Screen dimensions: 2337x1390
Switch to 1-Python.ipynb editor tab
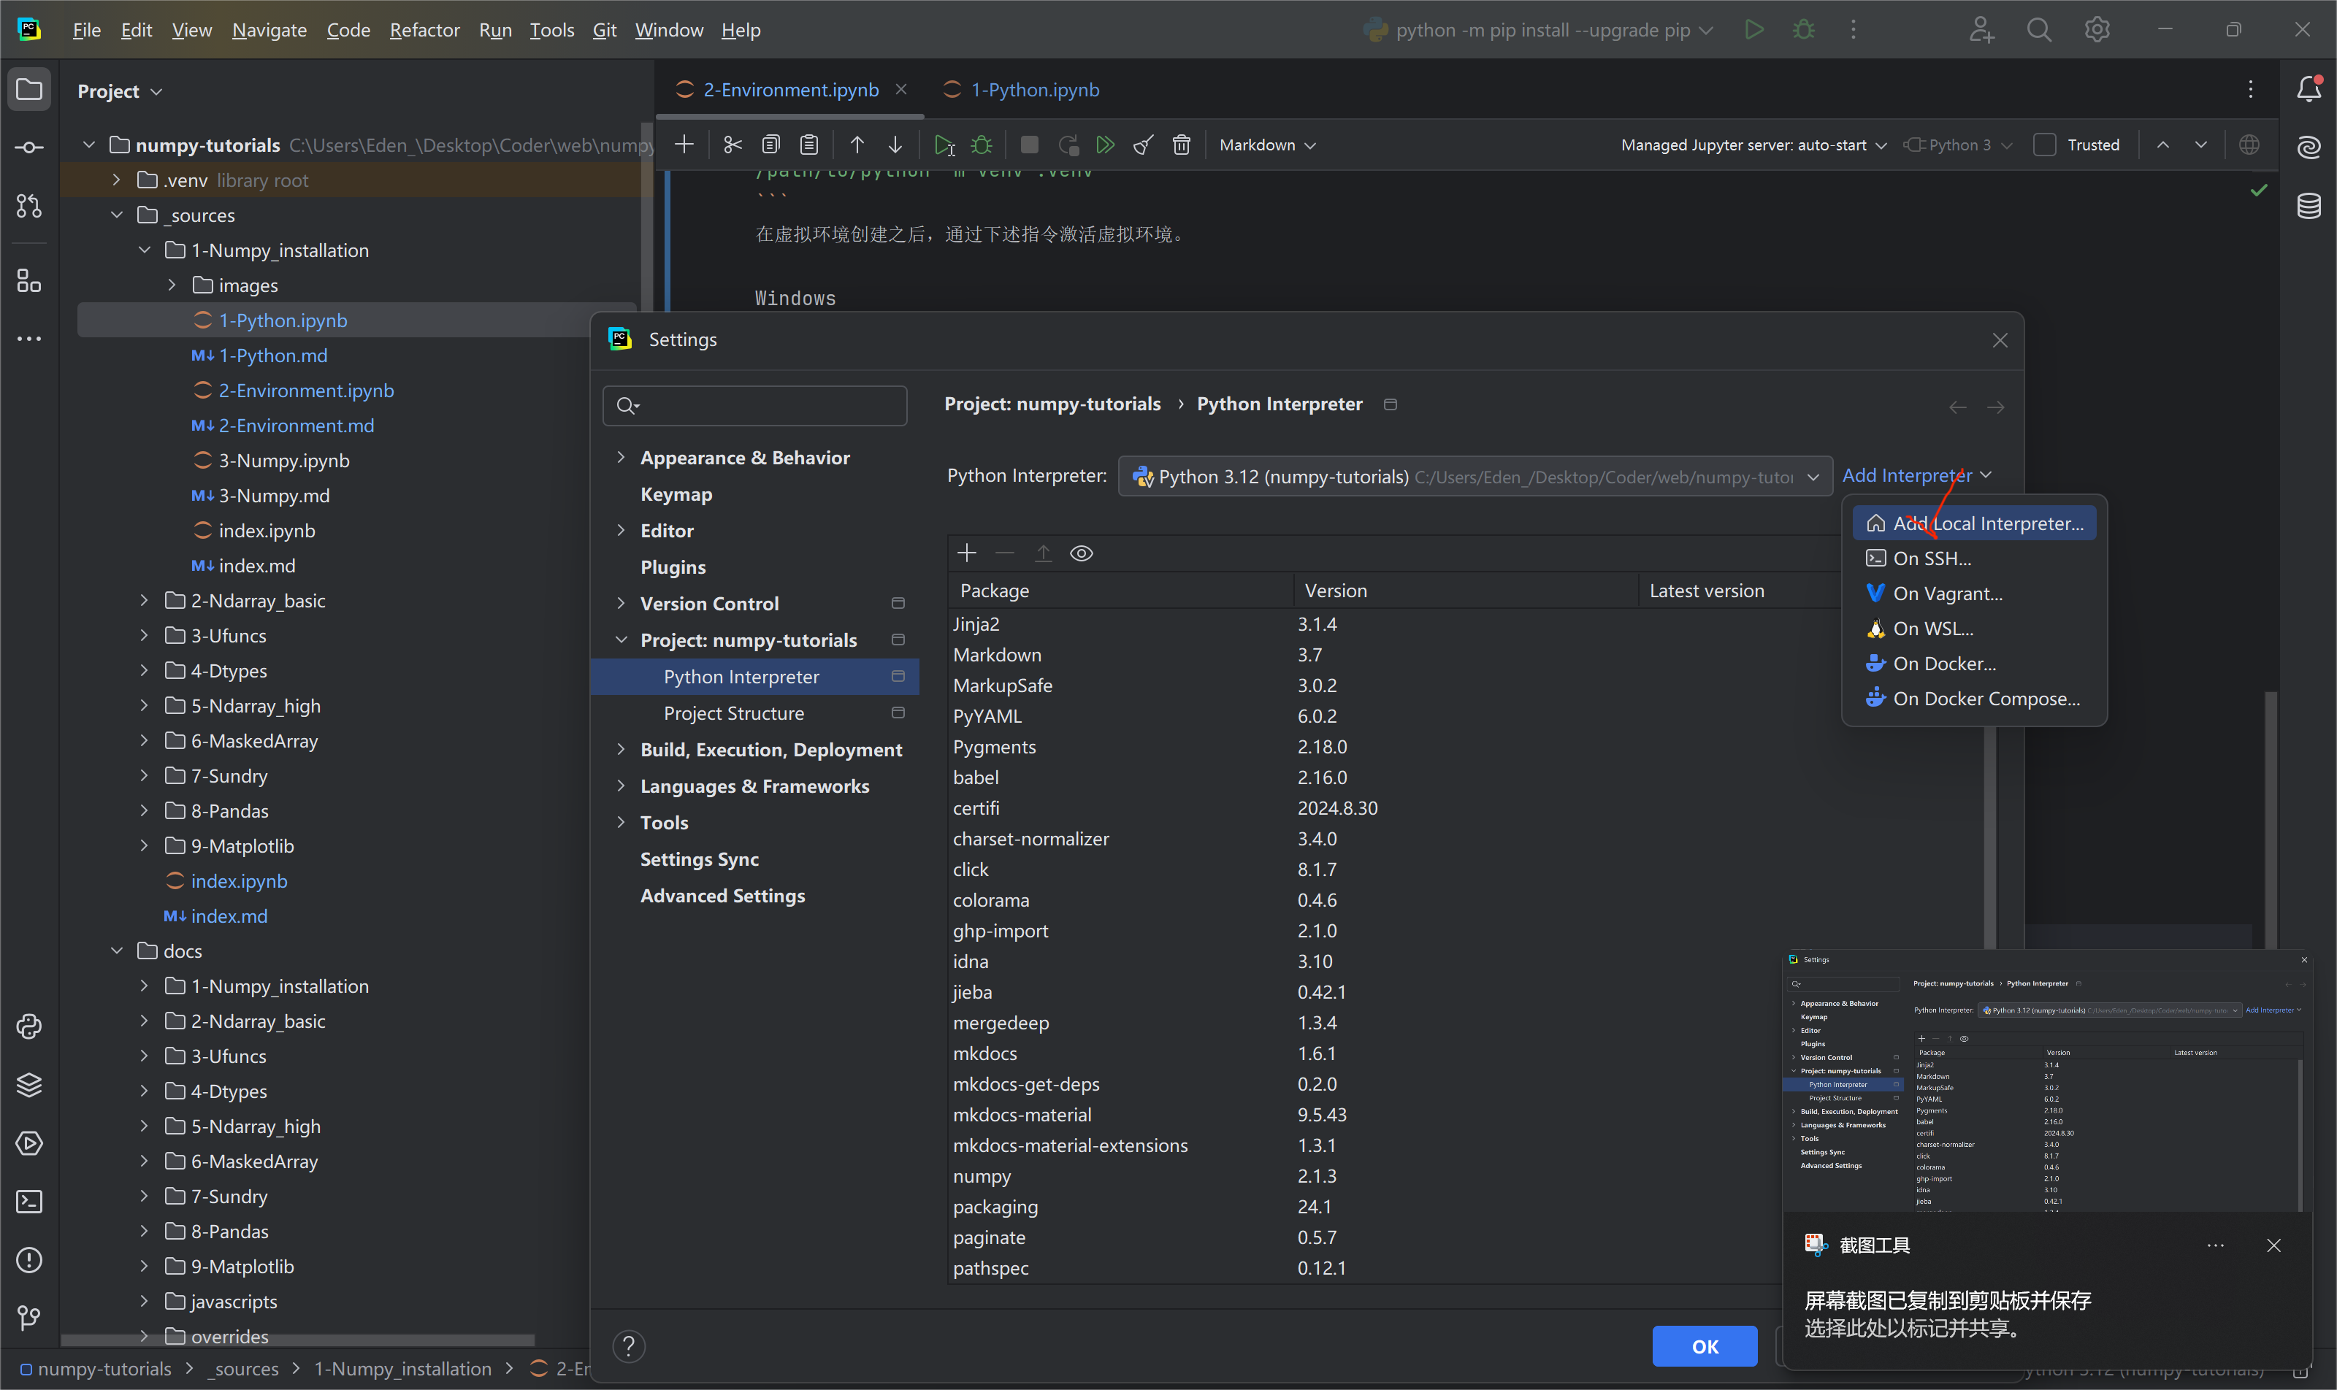click(x=1022, y=90)
